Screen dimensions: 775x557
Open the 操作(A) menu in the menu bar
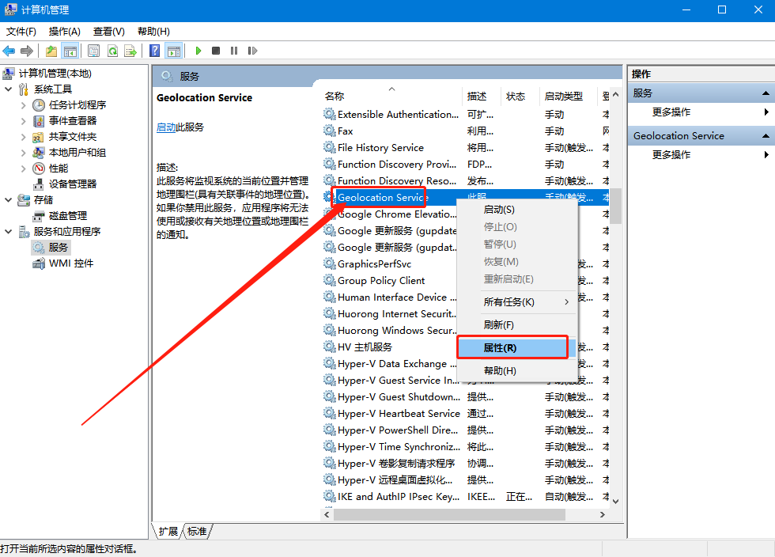point(64,31)
